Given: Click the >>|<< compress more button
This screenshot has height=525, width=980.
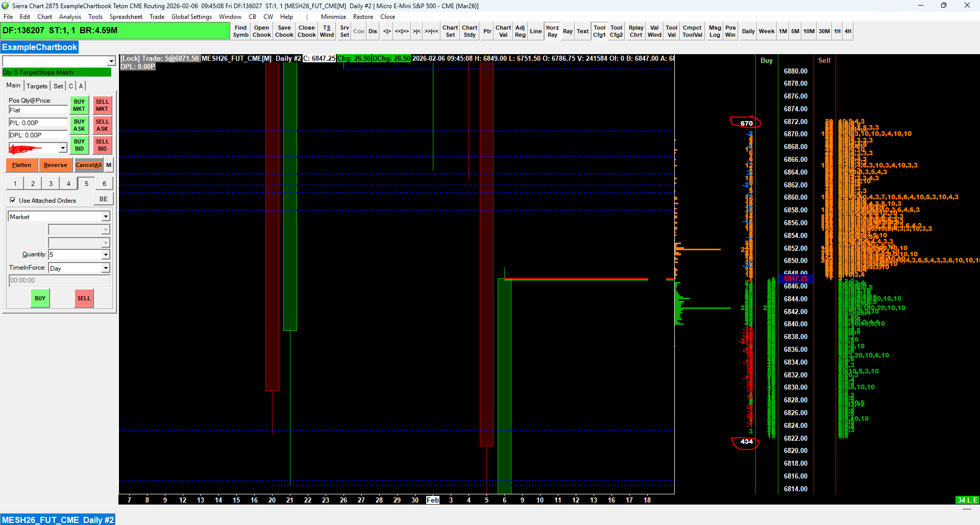Looking at the screenshot, I should tap(431, 31).
